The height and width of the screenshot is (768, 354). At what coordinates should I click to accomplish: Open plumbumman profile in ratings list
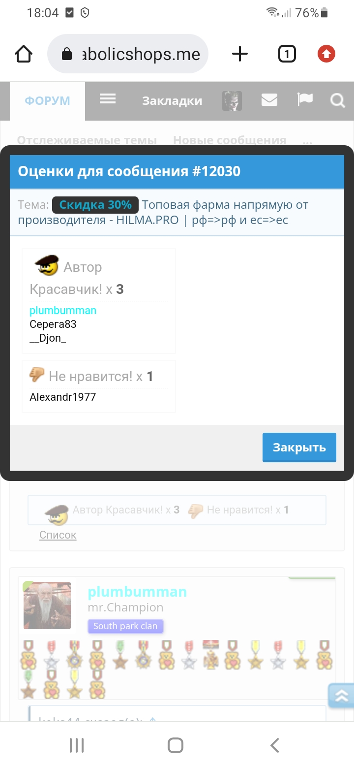(x=63, y=311)
